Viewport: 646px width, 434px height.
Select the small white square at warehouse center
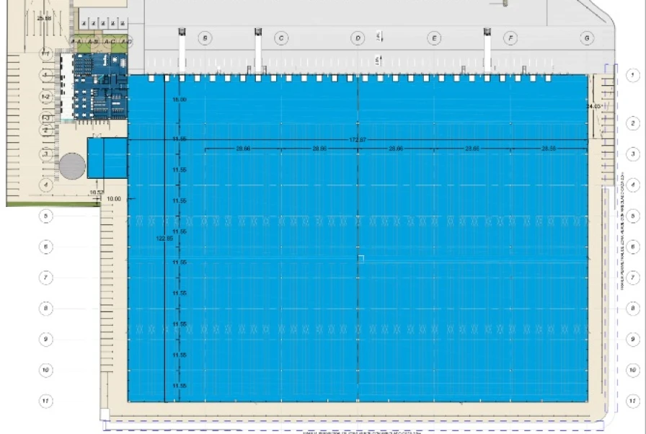point(361,258)
